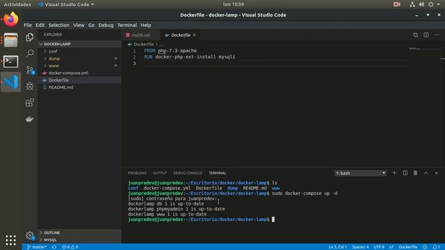Open the Extensions view
This screenshot has width=445, height=250.
pos(29,103)
